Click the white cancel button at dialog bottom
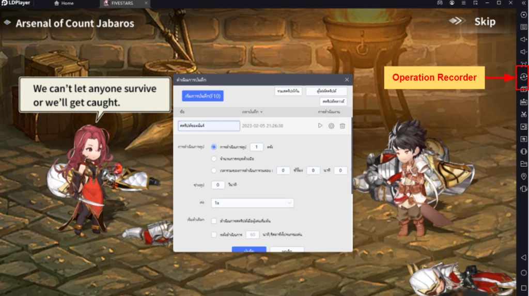529x296 pixels. pyautogui.click(x=287, y=250)
